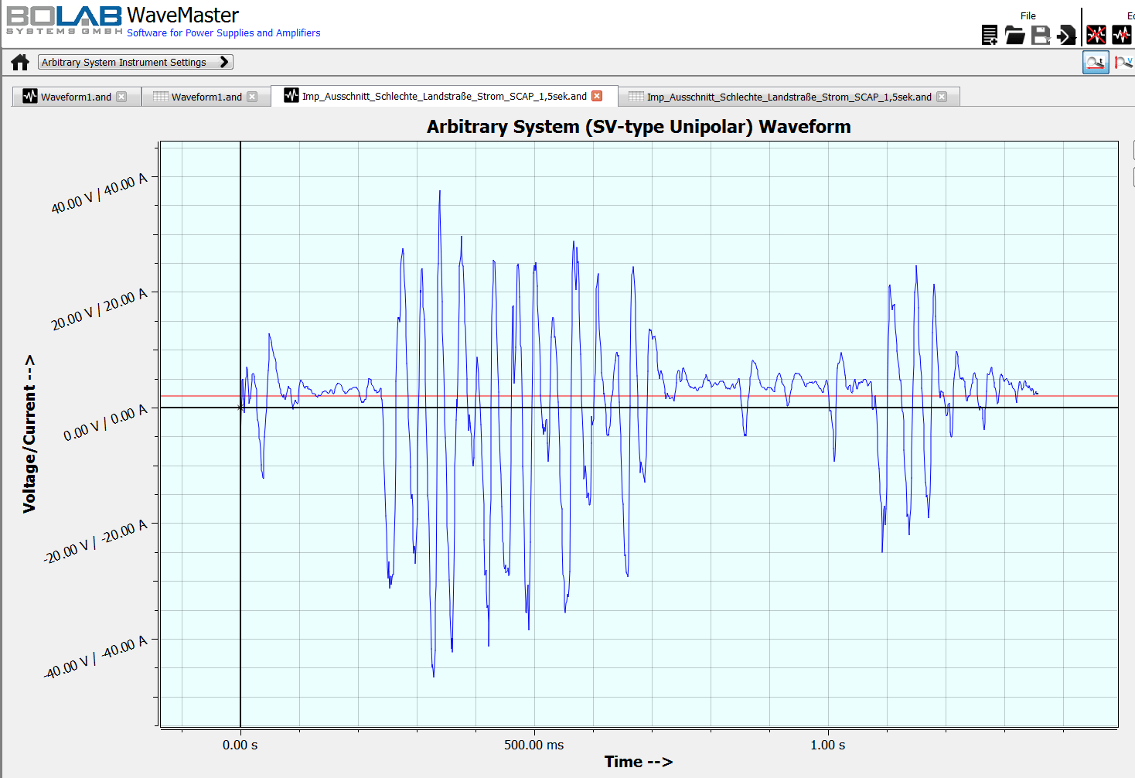
Task: Close the rightmost Landstraße SCAP tab
Action: coord(942,97)
